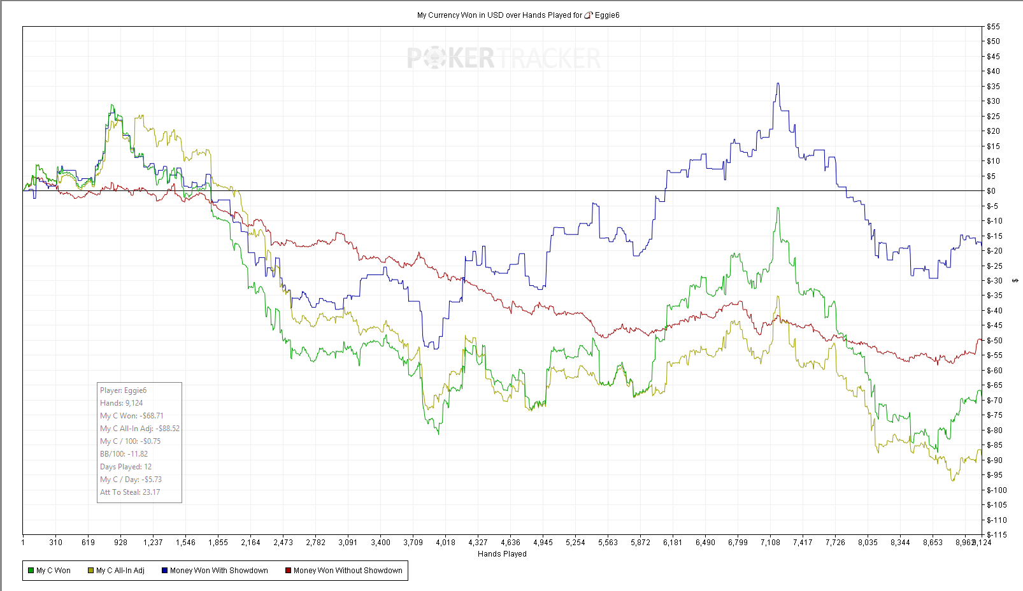Click the "1,855" tick on the x-axis

pyautogui.click(x=218, y=543)
